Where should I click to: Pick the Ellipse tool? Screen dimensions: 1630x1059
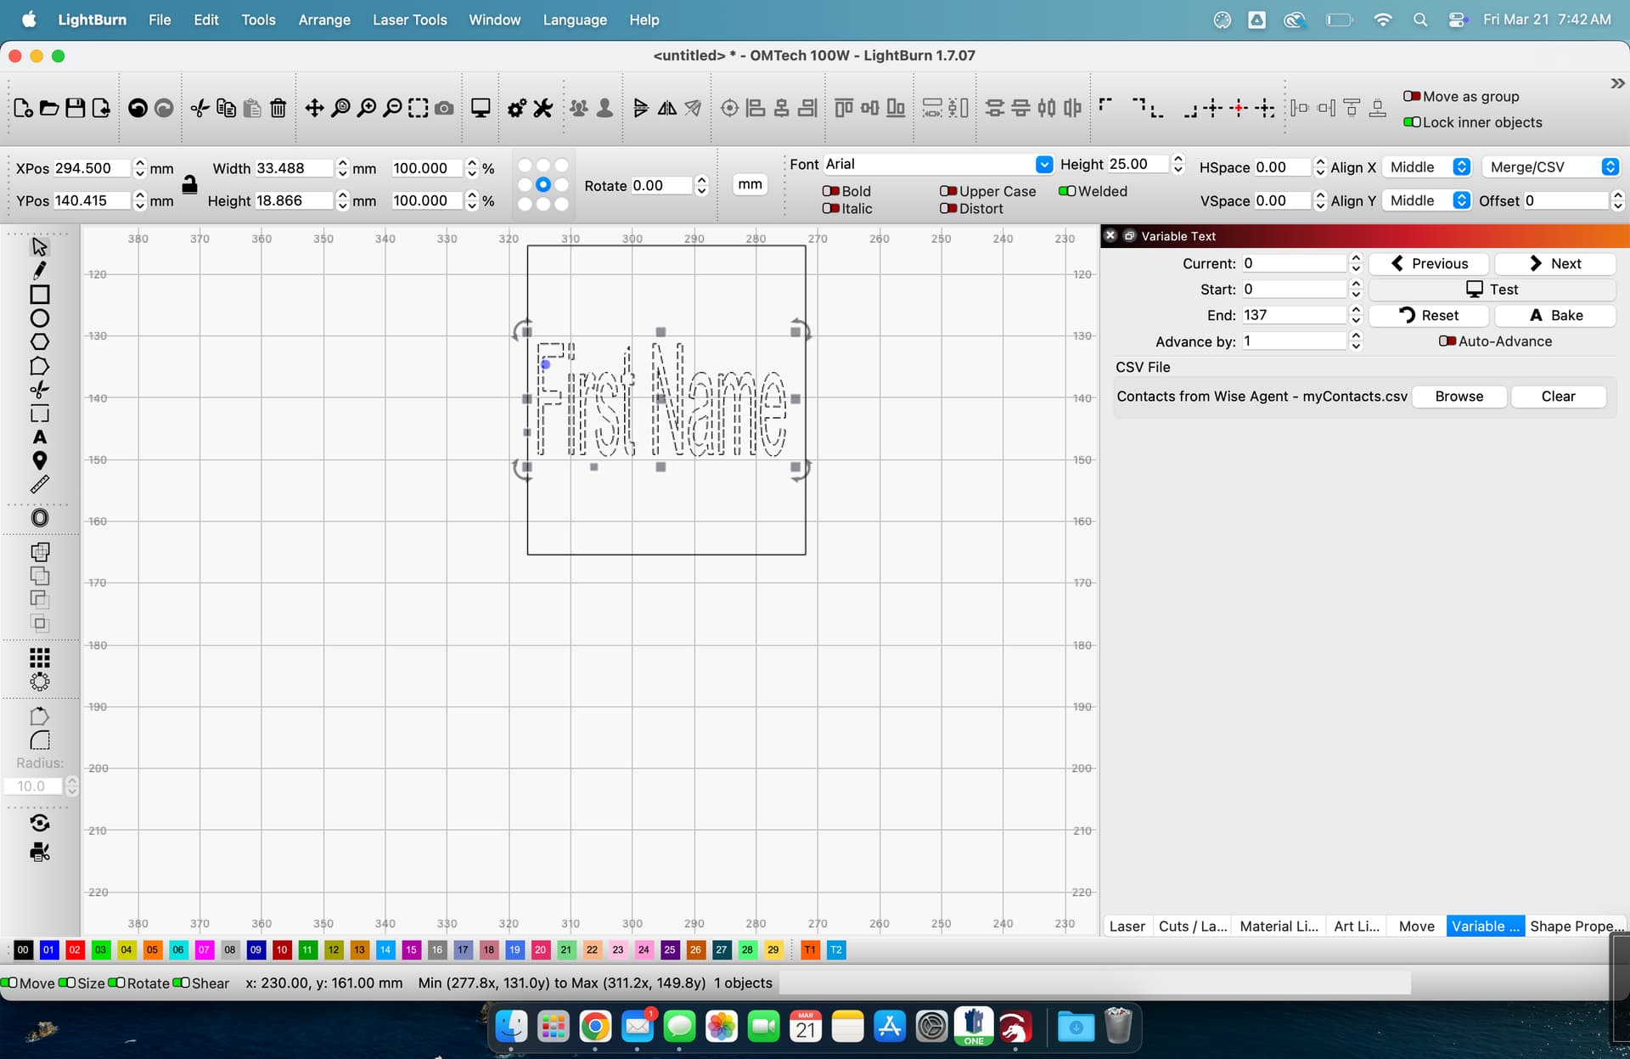pyautogui.click(x=39, y=318)
